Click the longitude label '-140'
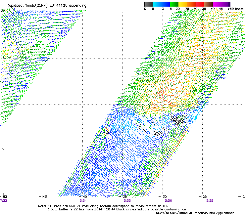This screenshot has width=245, height=215. tap(83, 197)
